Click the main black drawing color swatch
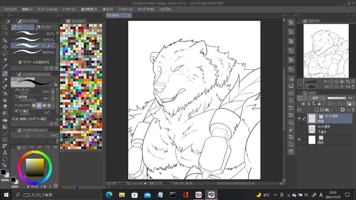This screenshot has height=200, width=356. click(3, 172)
